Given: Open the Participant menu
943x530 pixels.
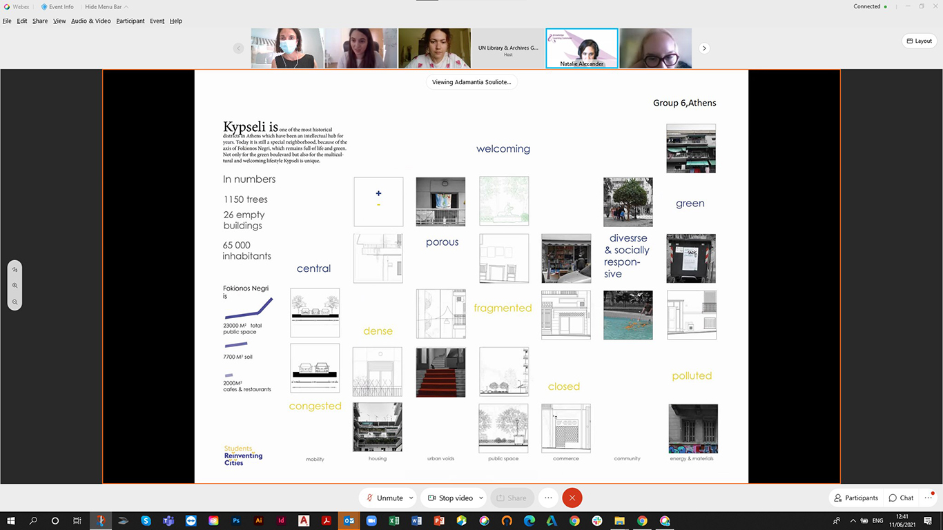Looking at the screenshot, I should point(130,21).
